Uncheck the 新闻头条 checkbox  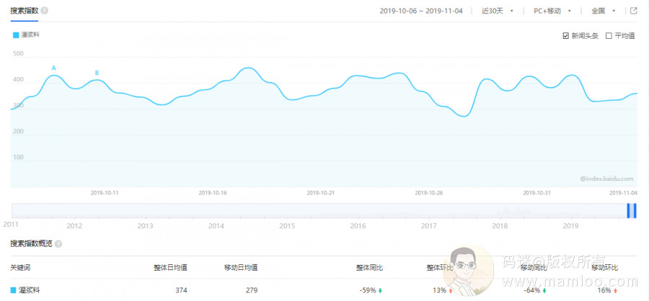(x=566, y=35)
